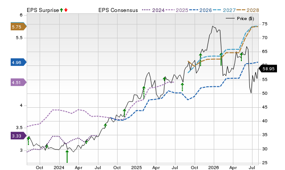Click the 40 price axis label

coord(265,121)
